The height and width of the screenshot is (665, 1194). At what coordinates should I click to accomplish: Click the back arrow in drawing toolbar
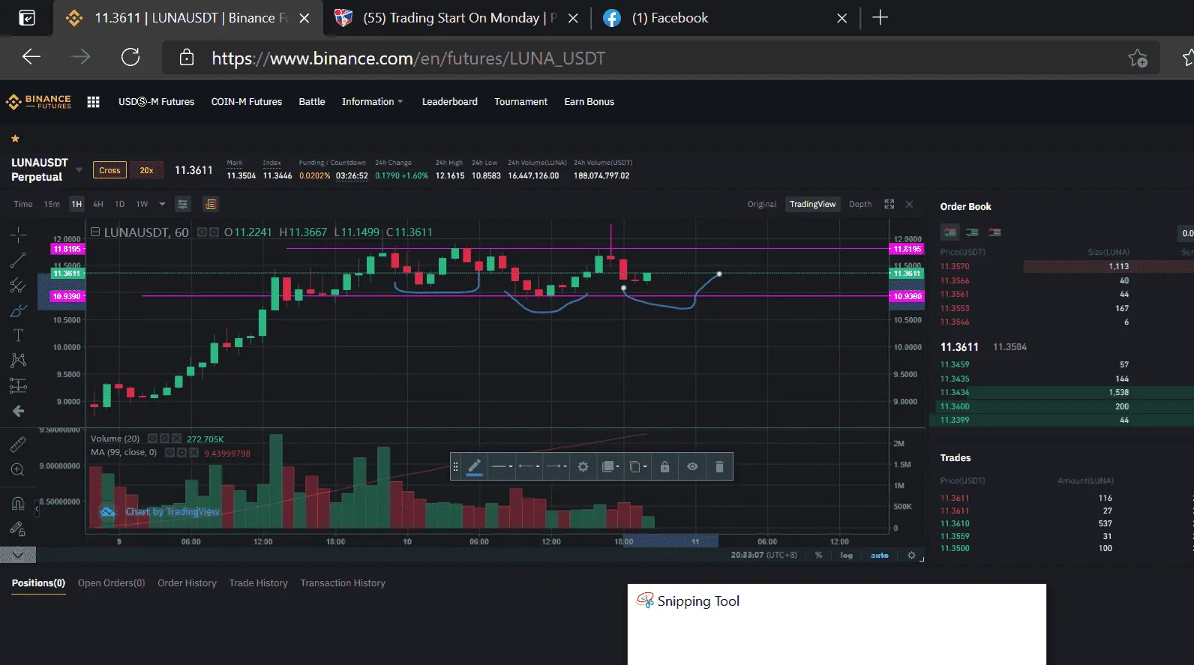(x=18, y=411)
